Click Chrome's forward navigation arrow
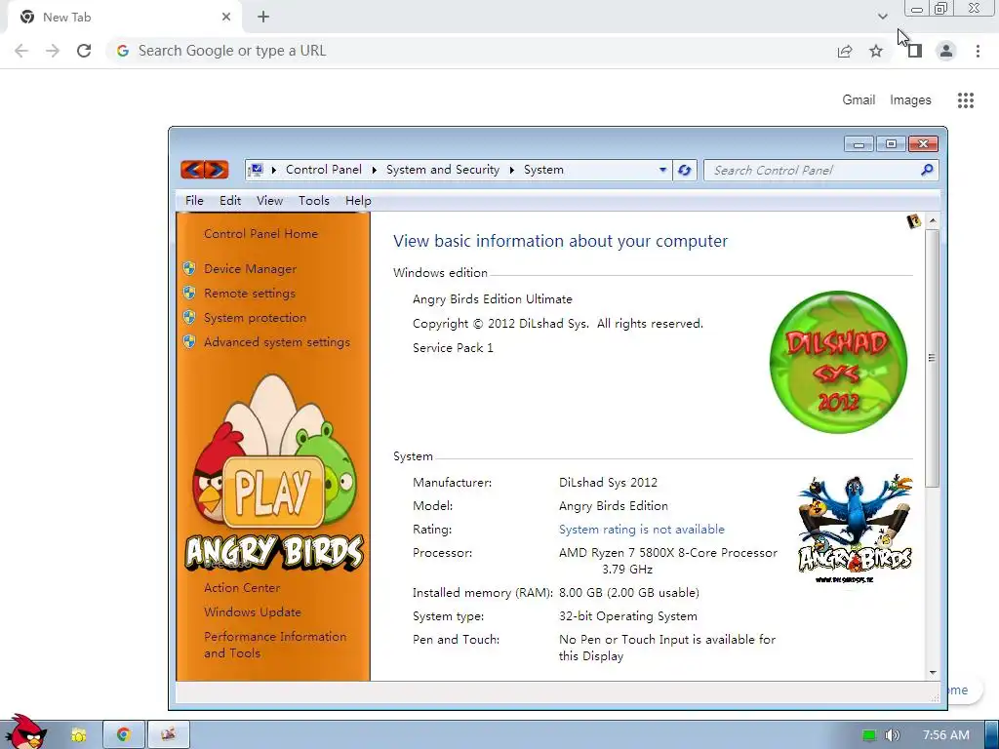This screenshot has height=749, width=999. click(x=53, y=51)
